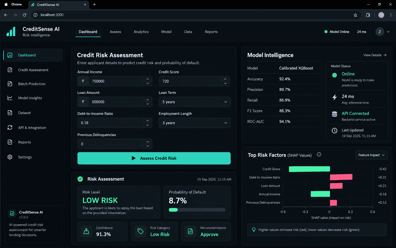Switch to the Analytics top tab
This screenshot has height=248, width=396.
[x=141, y=32]
